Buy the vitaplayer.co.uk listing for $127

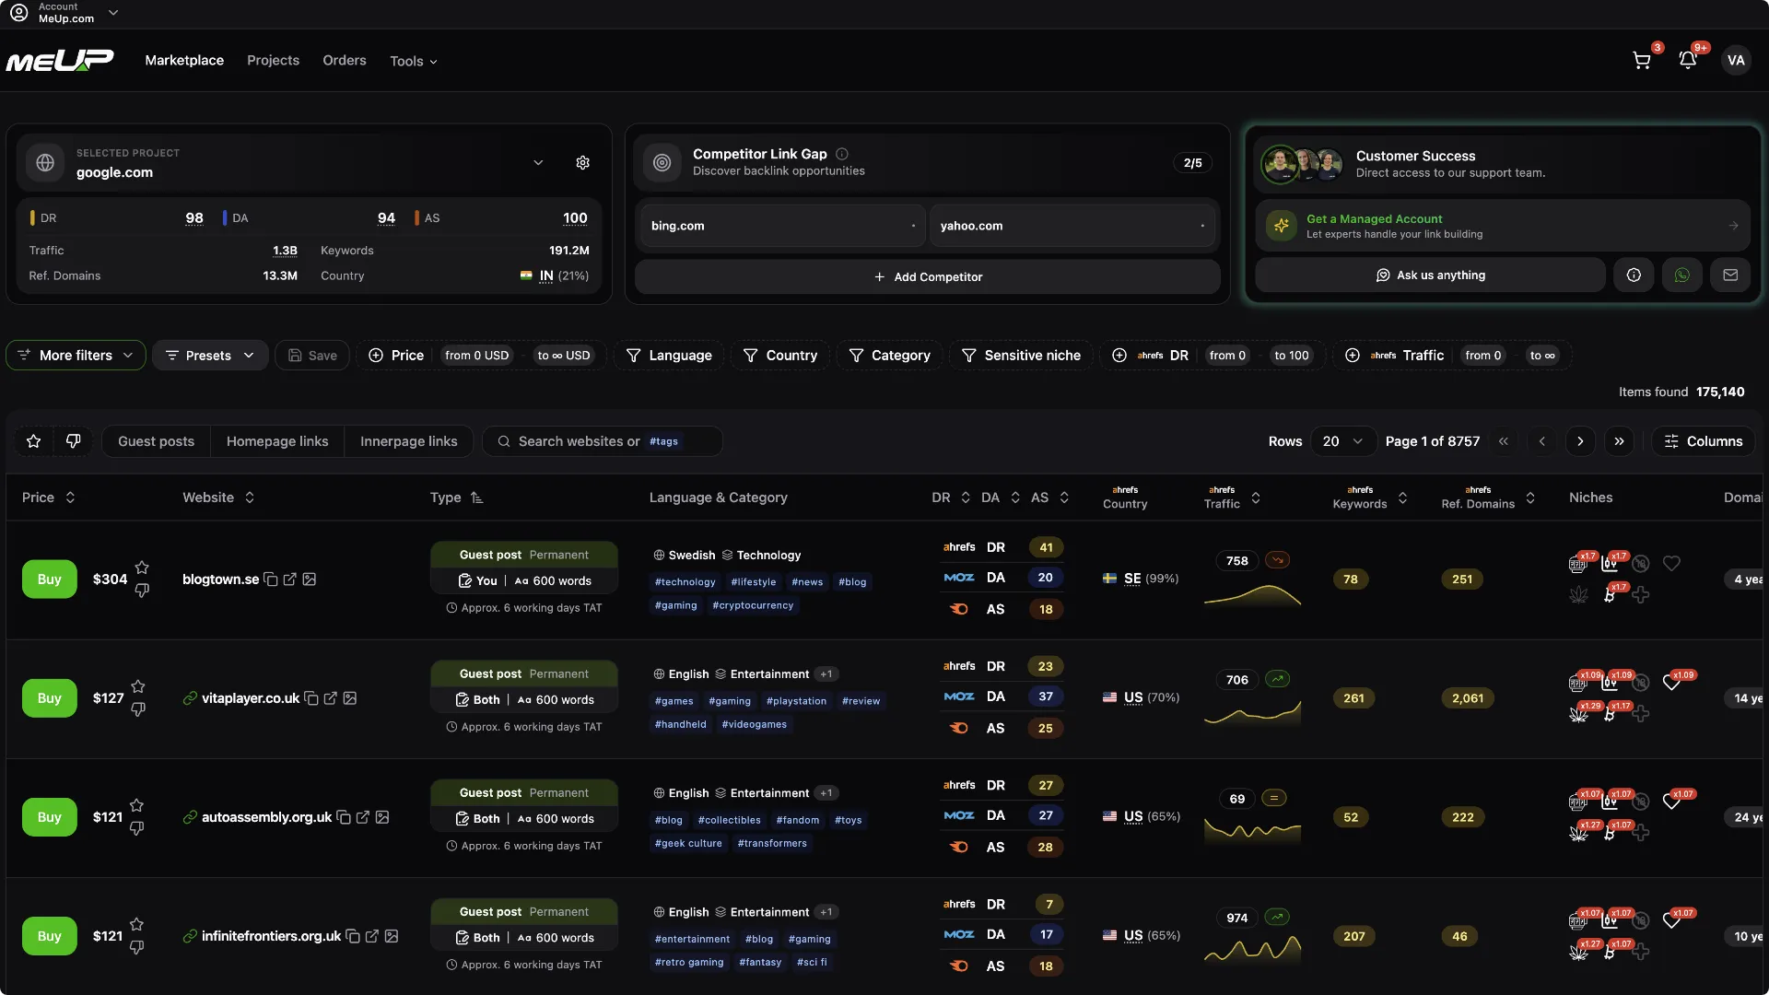(x=50, y=698)
